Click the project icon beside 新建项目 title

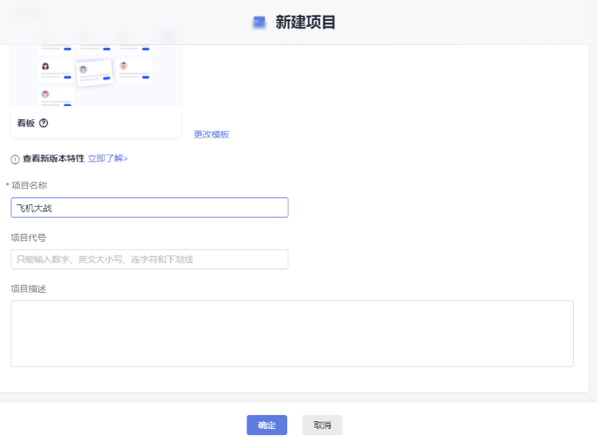coord(259,22)
